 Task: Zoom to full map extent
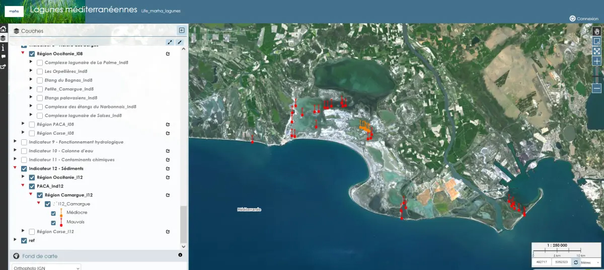pos(597,51)
